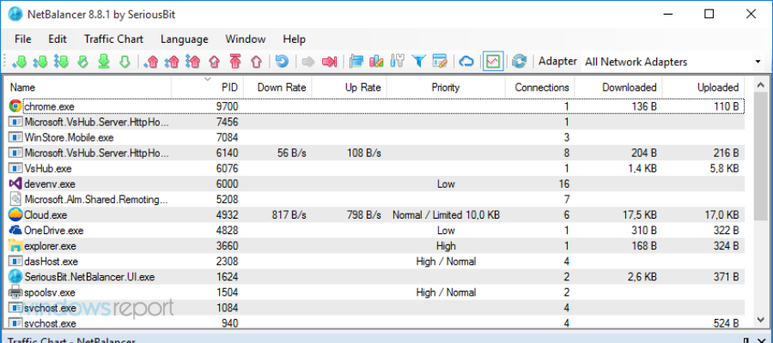Select the dasHost.exe process row
The image size is (773, 343).
pyautogui.click(x=375, y=262)
